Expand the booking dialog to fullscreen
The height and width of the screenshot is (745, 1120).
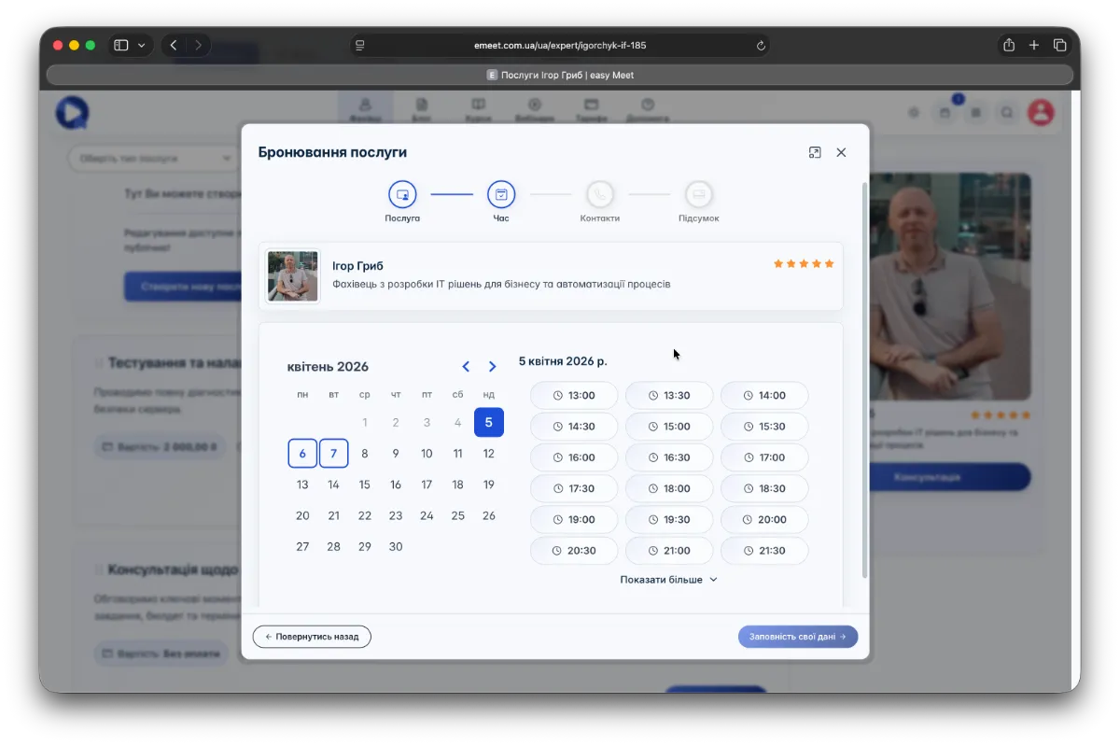point(815,152)
